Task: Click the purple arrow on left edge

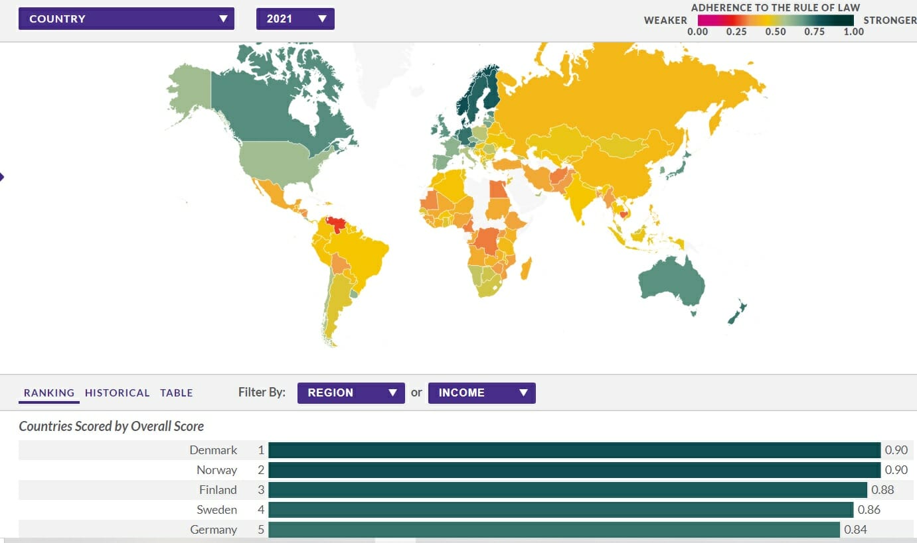Action: (3, 176)
